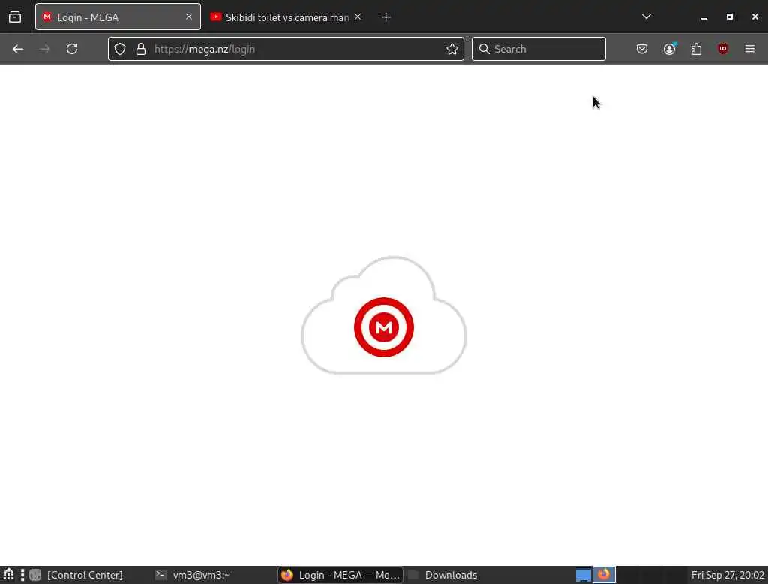The image size is (768, 584).
Task: Close the Skibidi toilet YouTube tab
Action: point(358,17)
